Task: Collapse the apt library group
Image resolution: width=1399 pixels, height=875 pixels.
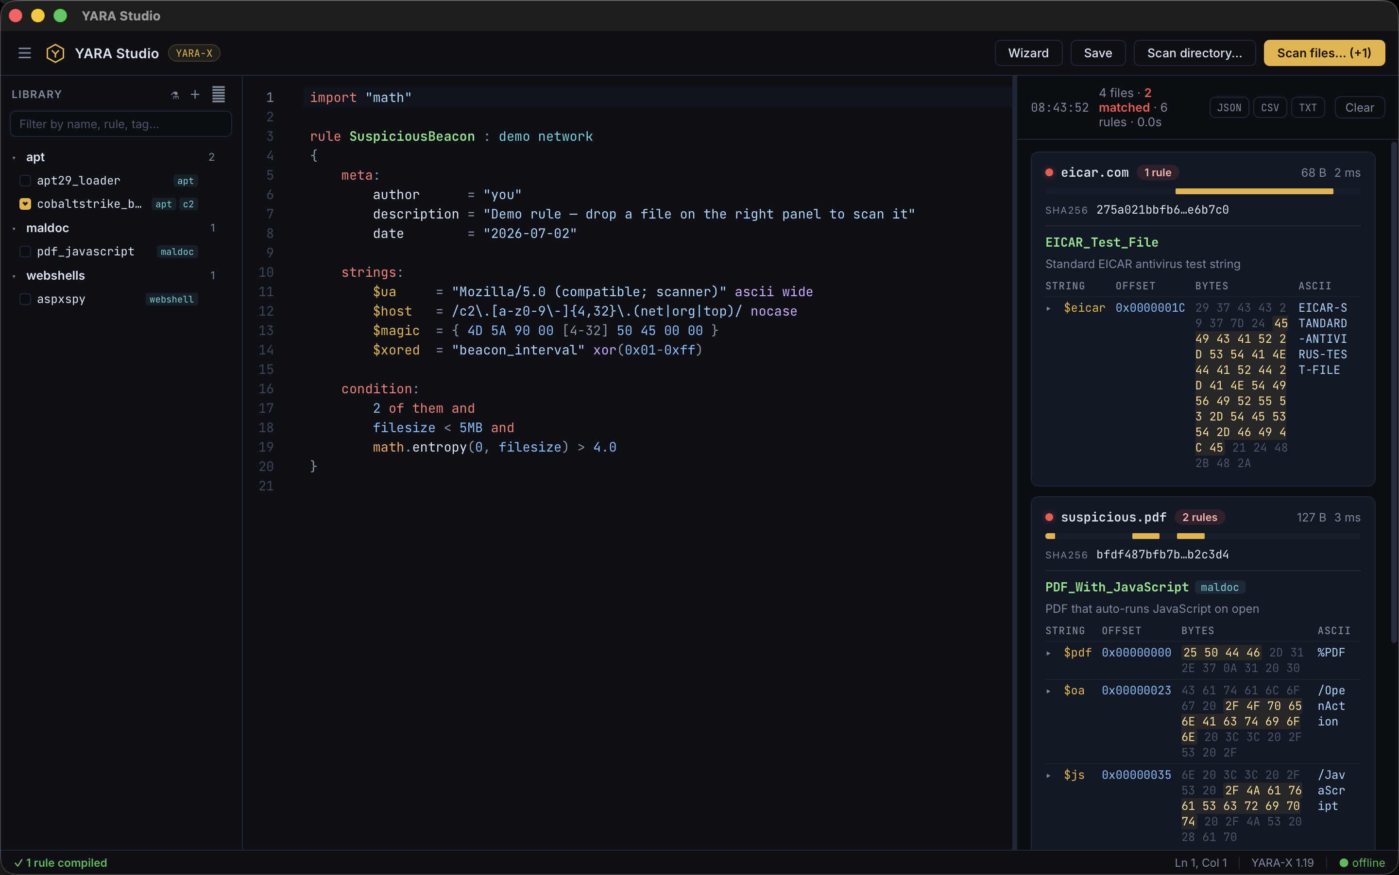Action: point(14,157)
